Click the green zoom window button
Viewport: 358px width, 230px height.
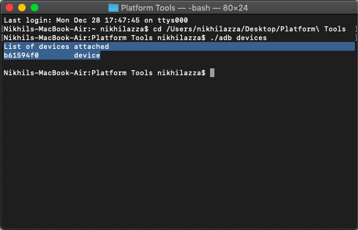pos(34,8)
